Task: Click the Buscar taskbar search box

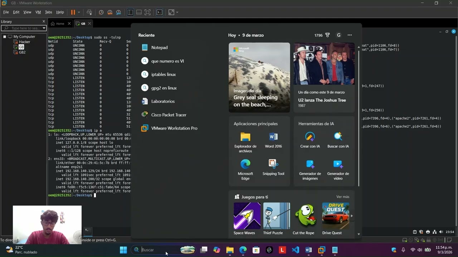Action: 164,250
